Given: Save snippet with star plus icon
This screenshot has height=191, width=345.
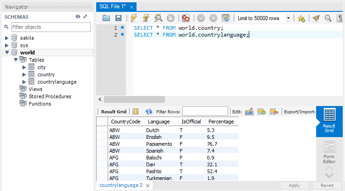Looking at the screenshot, I should click(x=301, y=18).
